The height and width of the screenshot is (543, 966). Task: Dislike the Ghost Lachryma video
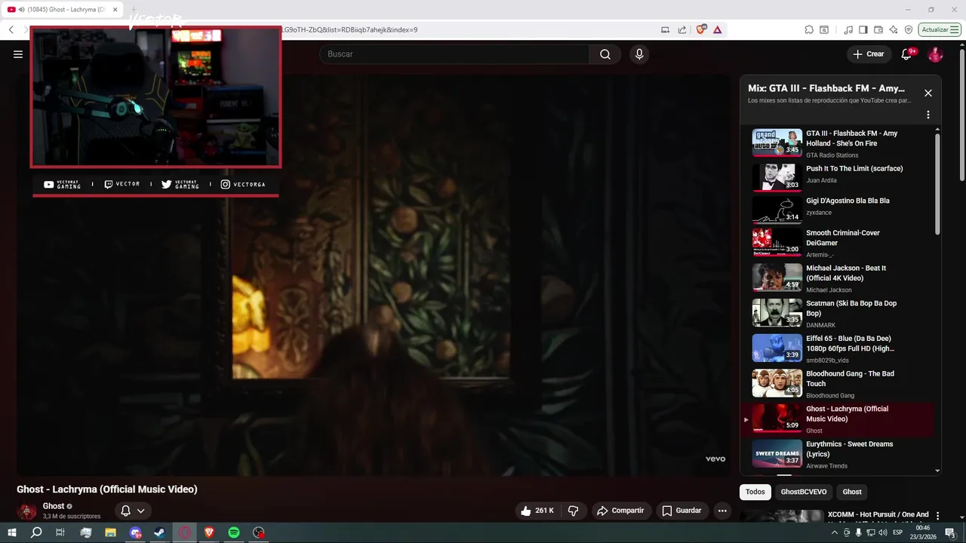pos(573,511)
